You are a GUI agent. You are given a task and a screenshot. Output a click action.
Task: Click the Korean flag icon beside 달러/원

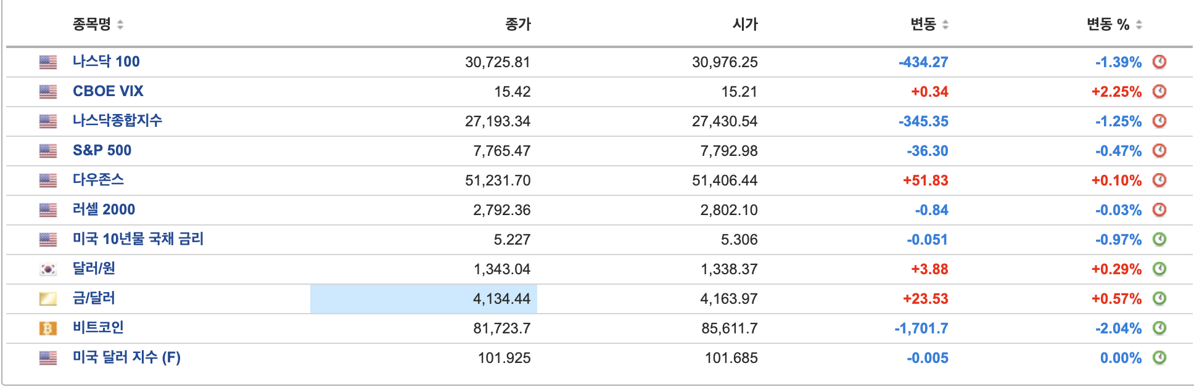coord(48,269)
